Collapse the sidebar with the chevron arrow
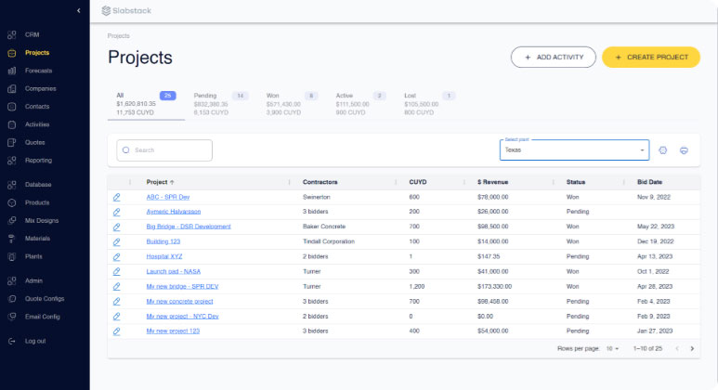This screenshot has width=718, height=390. (x=78, y=10)
